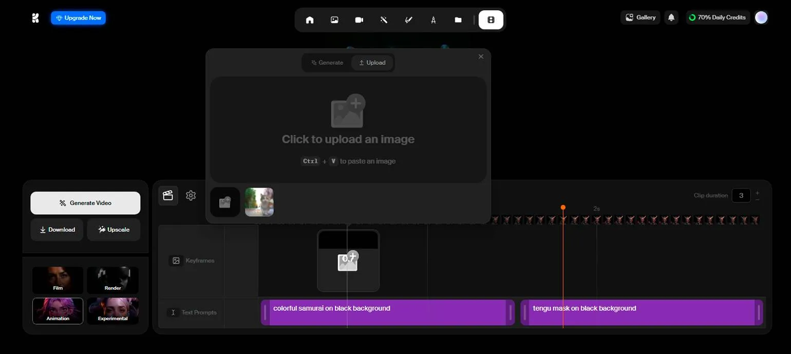Select the Render style preset

coord(112,280)
